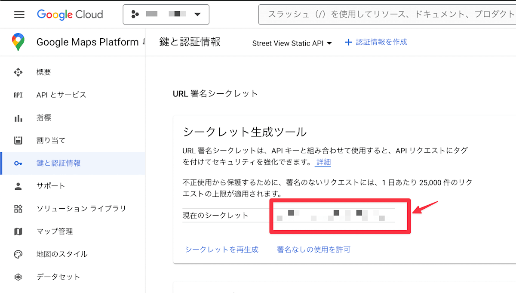Screen dimensions: 516x293
Task: Click 署名なしの使用を許可 link
Action: [x=313, y=250]
